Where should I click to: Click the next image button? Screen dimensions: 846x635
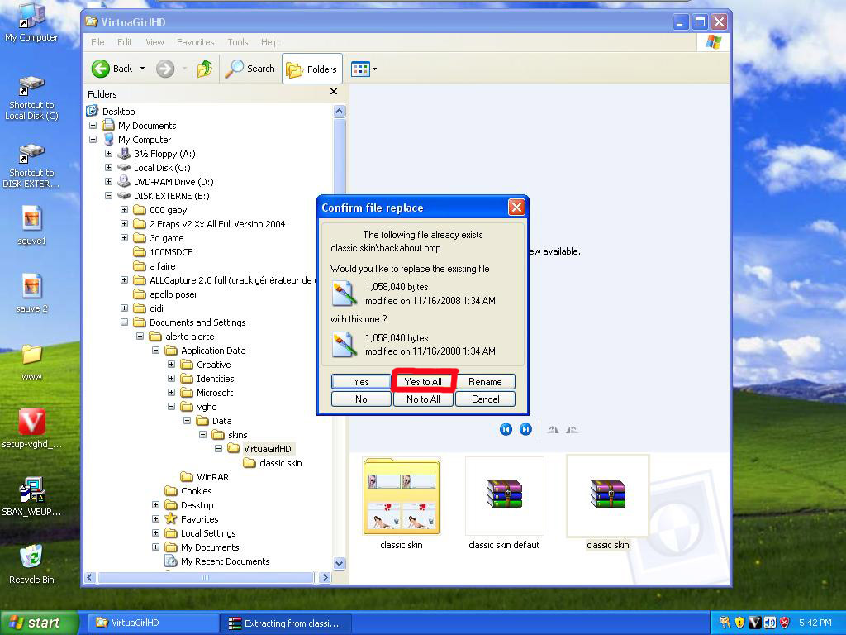pyautogui.click(x=525, y=429)
